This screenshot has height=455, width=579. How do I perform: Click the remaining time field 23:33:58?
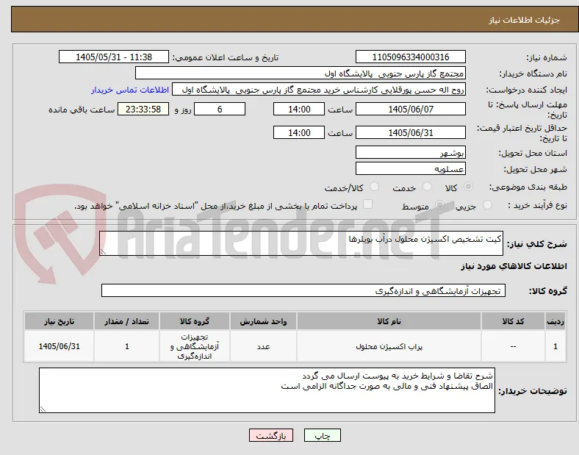(x=143, y=109)
